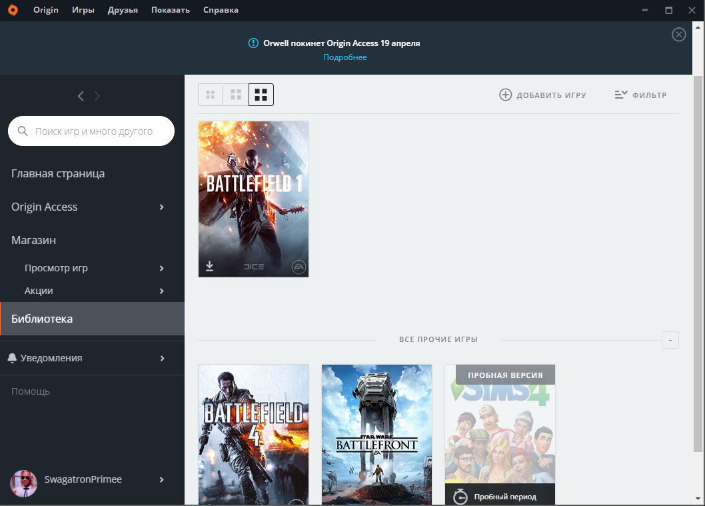Image resolution: width=705 pixels, height=506 pixels.
Task: Click the Origin Access label
Action: tap(45, 207)
